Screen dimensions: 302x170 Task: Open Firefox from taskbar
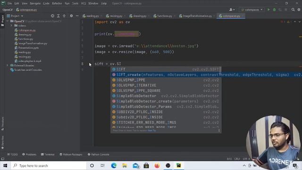click(x=157, y=166)
